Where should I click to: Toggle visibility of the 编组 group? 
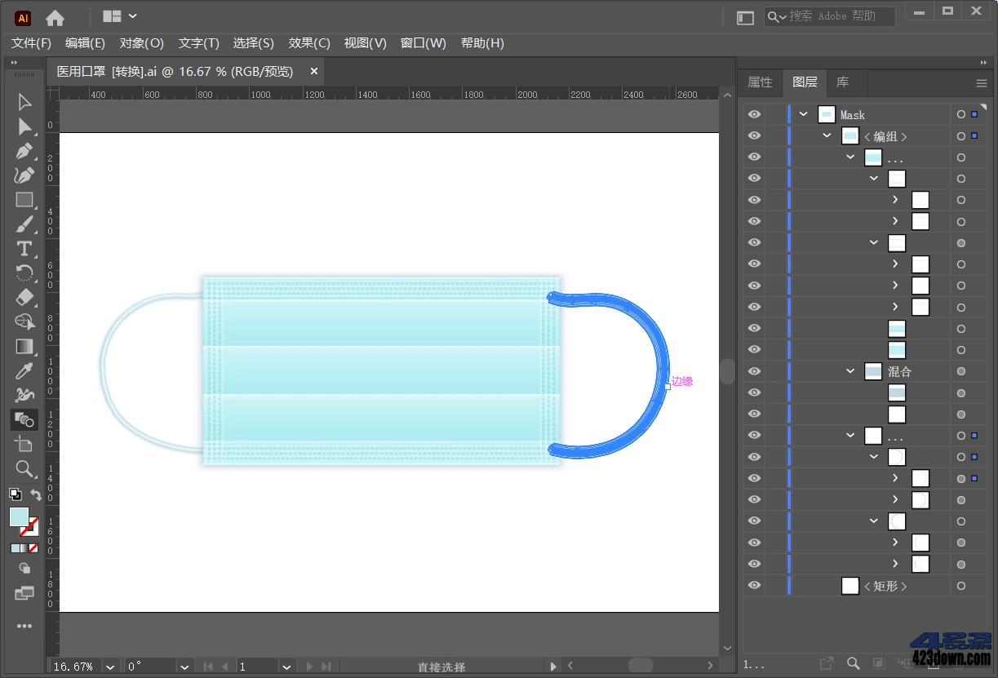coord(753,135)
